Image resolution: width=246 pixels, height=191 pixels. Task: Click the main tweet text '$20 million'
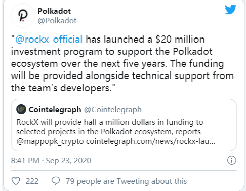point(180,39)
